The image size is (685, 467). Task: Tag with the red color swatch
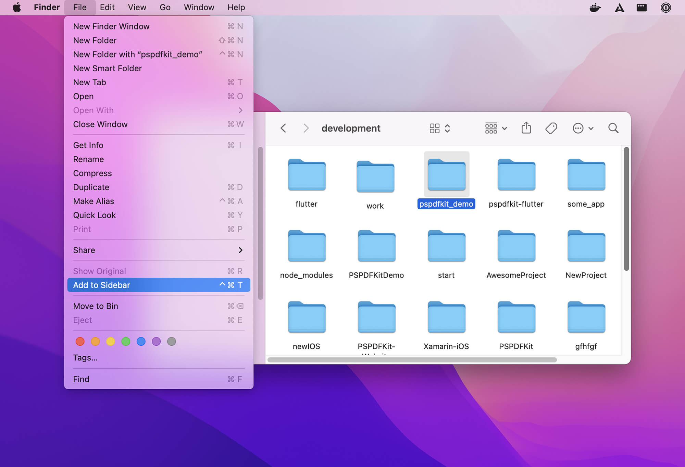[80, 341]
